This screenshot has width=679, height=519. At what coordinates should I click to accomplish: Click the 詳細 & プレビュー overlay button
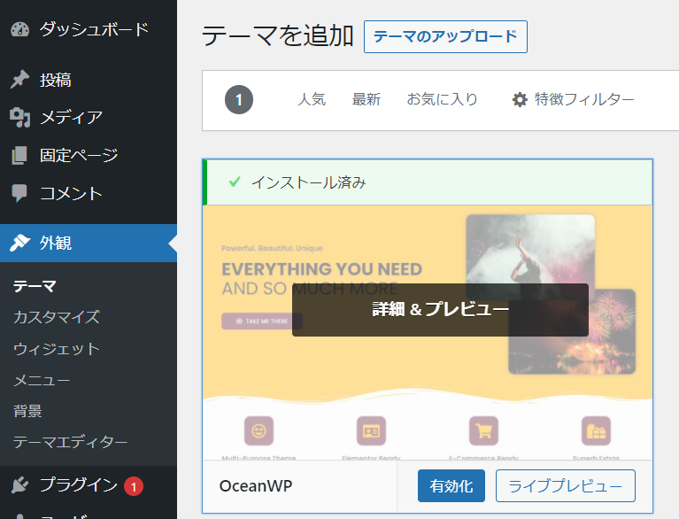click(440, 310)
